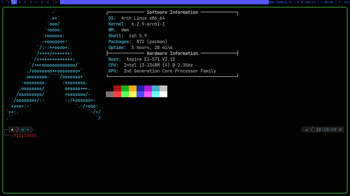
Task: Click the 83% battery percentage
Action: point(347,2)
